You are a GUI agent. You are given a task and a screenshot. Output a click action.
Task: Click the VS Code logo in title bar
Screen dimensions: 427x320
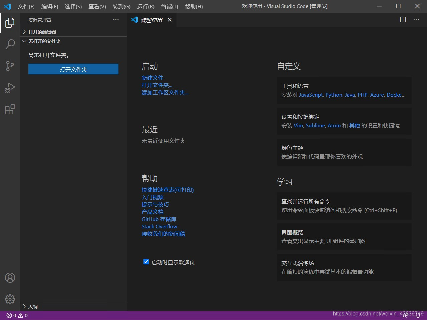7,6
